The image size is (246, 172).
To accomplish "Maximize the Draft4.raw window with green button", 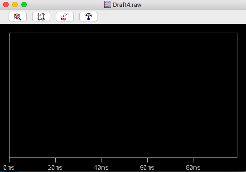I will [24, 5].
